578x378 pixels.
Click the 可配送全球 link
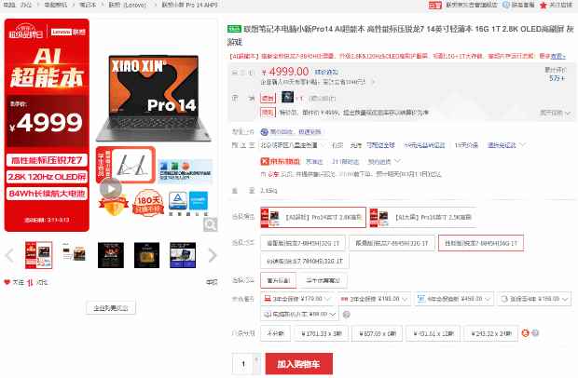click(x=380, y=145)
